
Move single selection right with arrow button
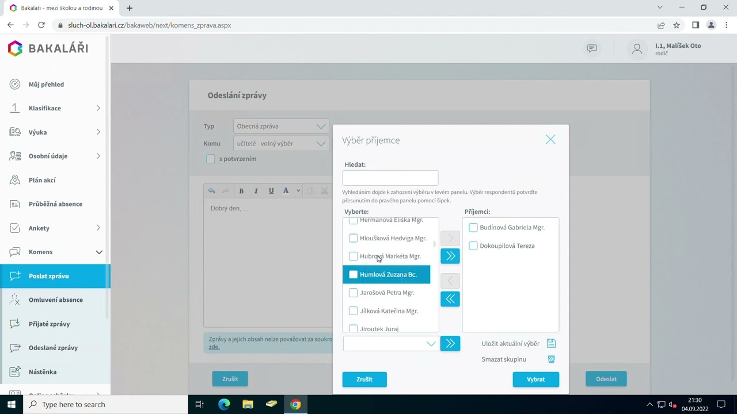(x=450, y=238)
